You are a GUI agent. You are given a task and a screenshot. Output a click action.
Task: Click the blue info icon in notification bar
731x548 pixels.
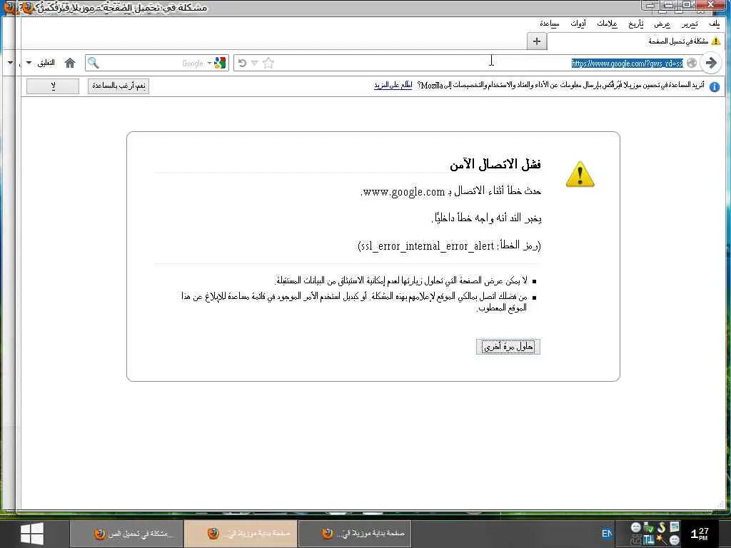coord(715,86)
